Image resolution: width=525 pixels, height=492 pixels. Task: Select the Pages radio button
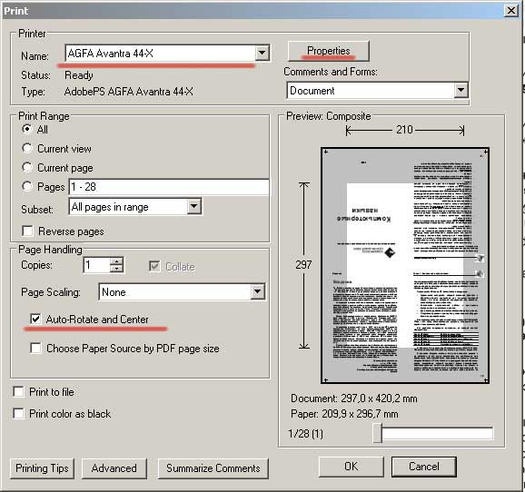pyautogui.click(x=27, y=186)
